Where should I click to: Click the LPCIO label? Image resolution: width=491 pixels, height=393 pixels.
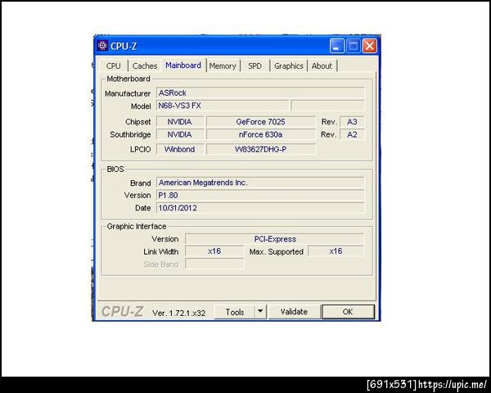(140, 150)
